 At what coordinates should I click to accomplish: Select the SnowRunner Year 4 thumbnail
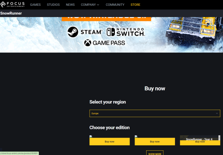200,138
